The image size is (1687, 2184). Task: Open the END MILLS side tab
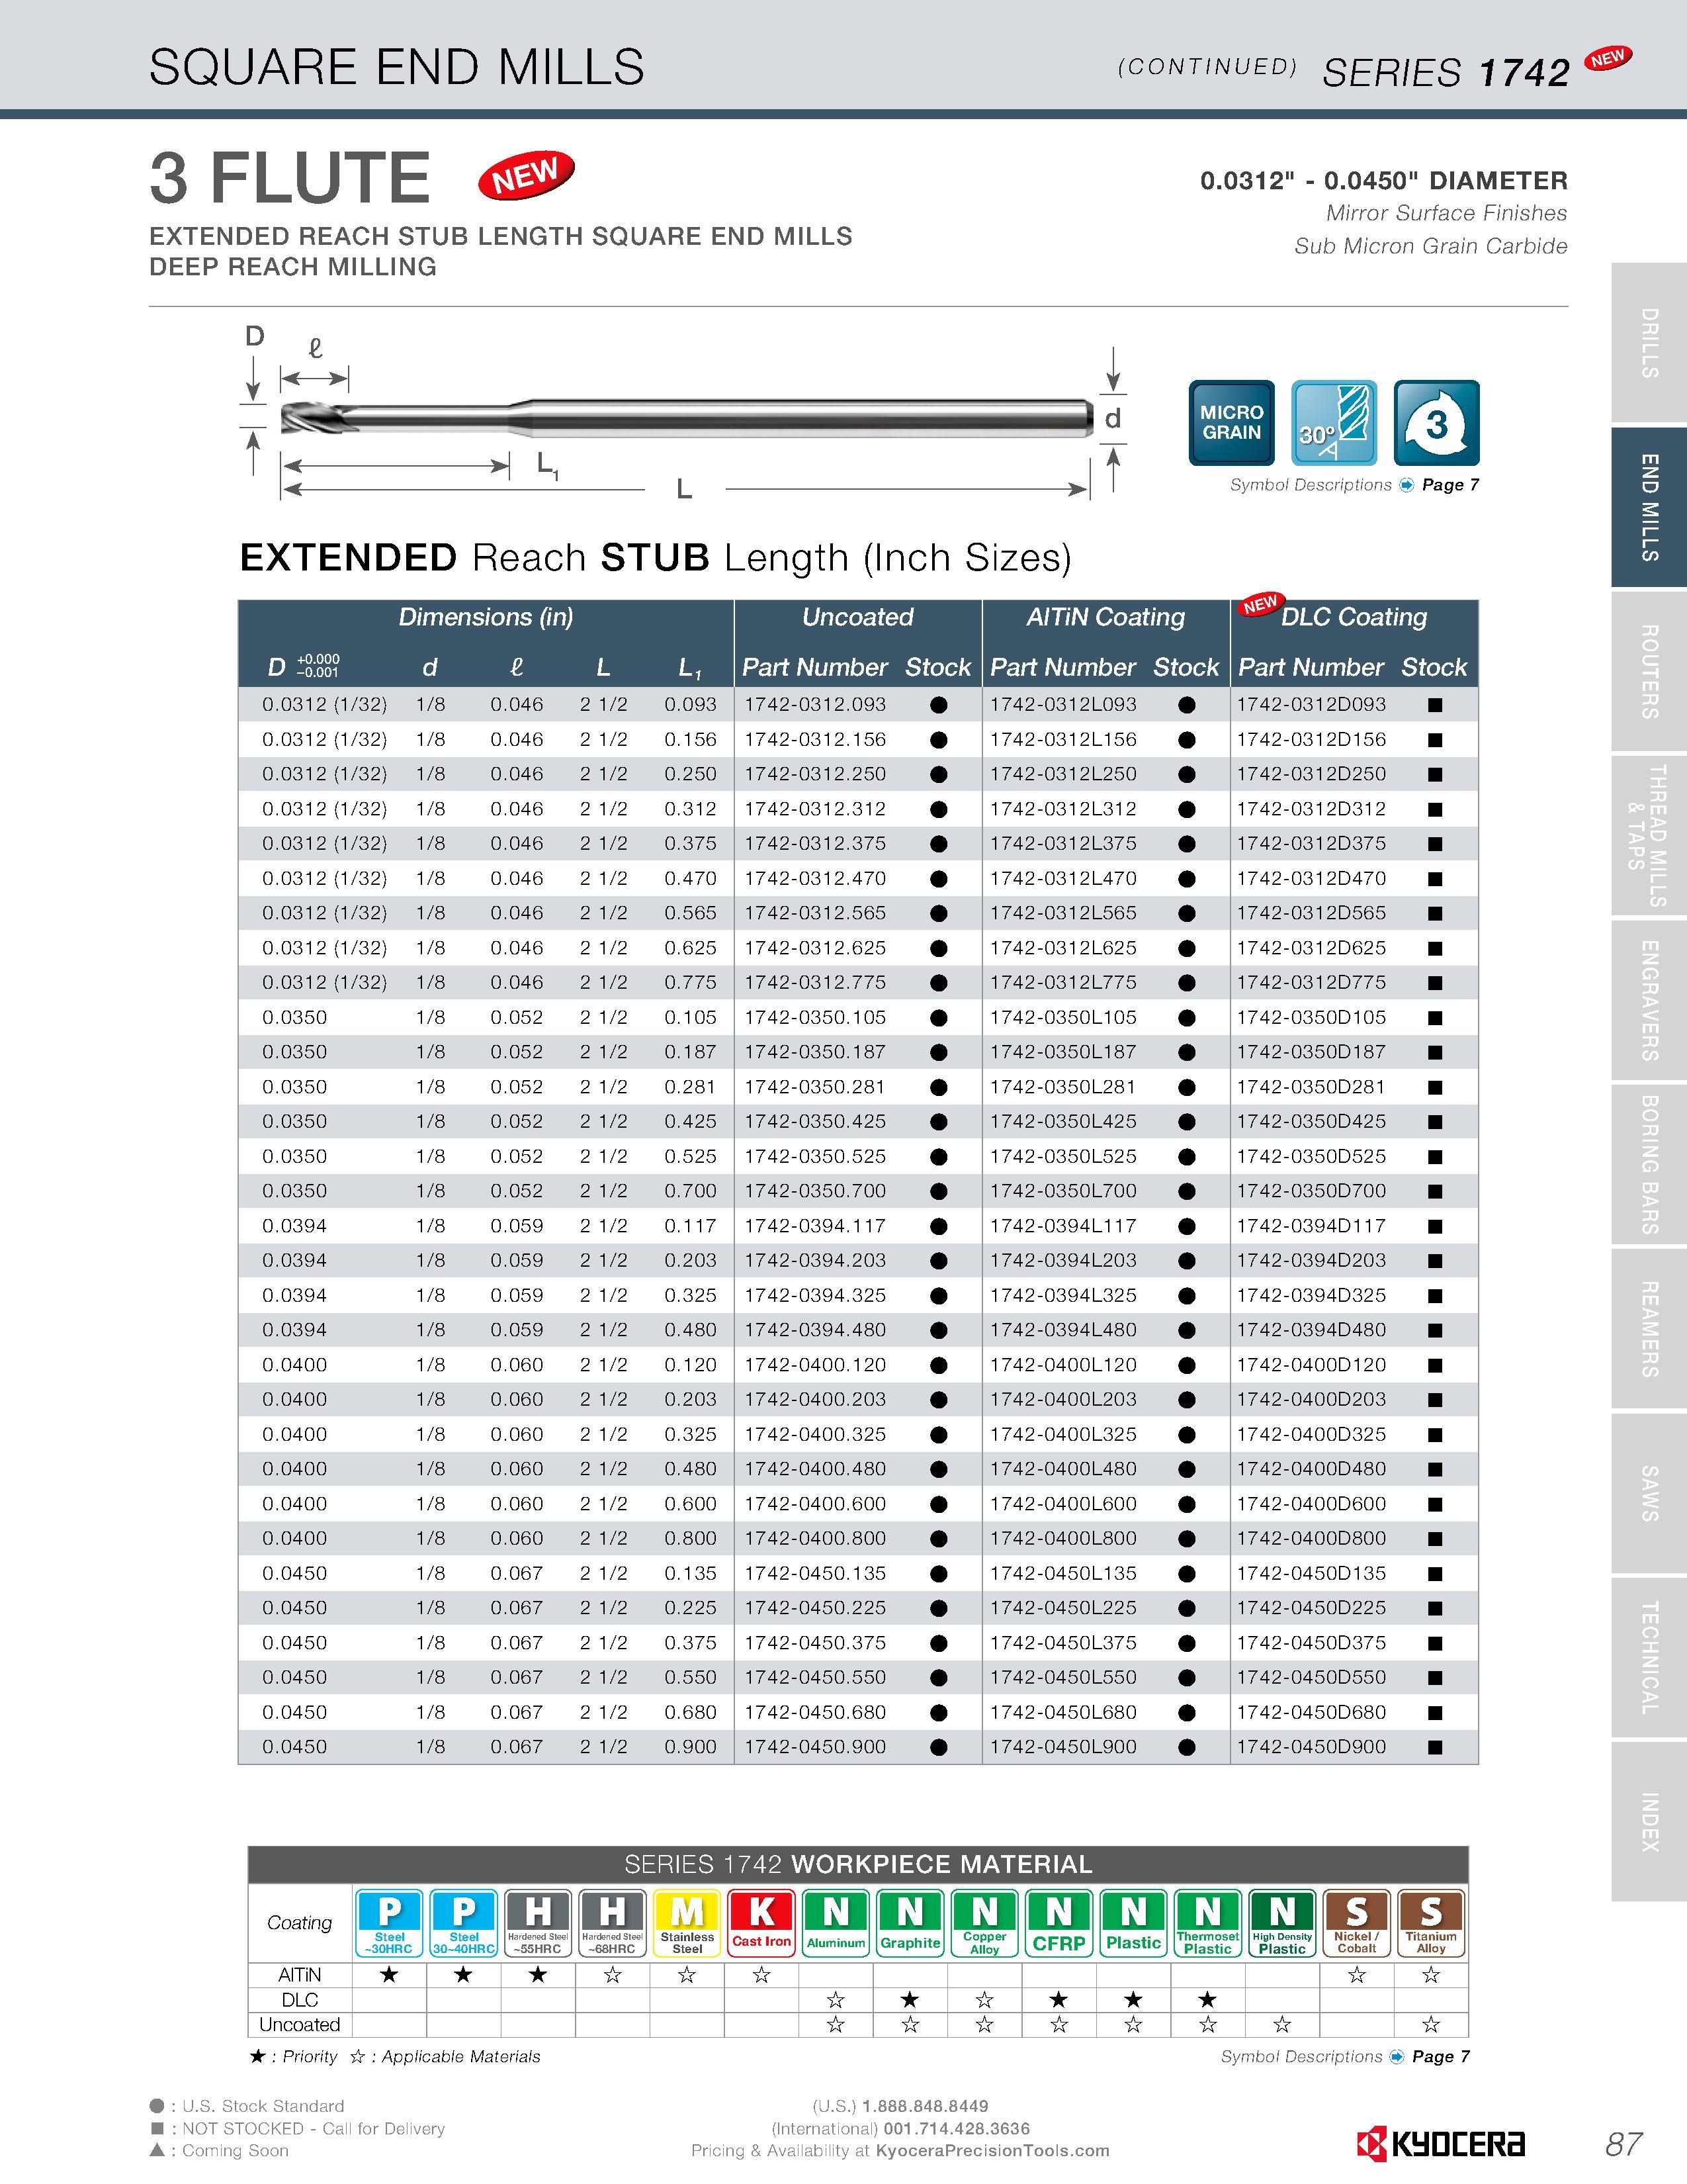[x=1649, y=507]
